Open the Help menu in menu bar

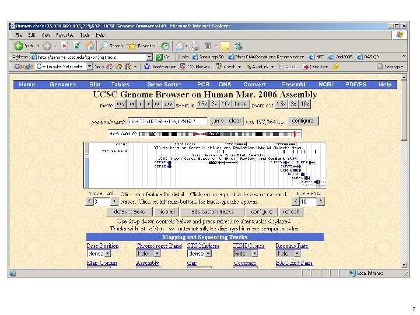coord(100,35)
